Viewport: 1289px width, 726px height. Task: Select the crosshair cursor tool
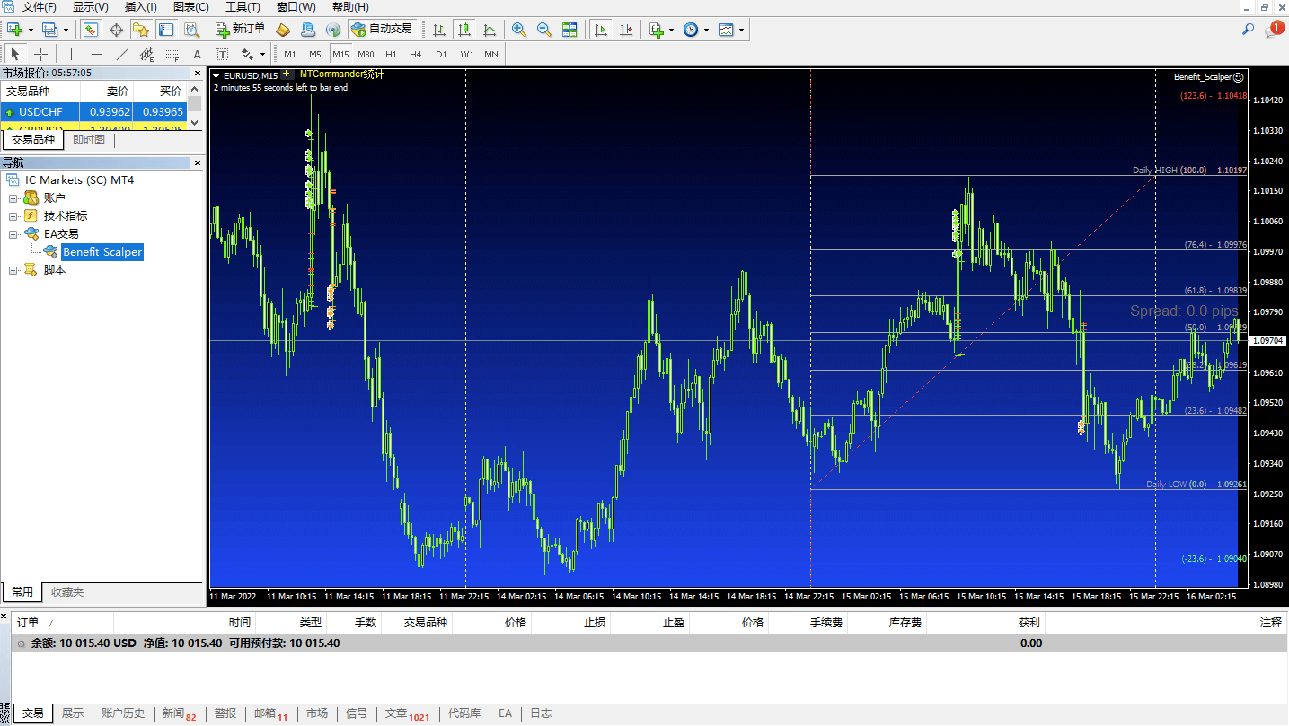pos(39,53)
